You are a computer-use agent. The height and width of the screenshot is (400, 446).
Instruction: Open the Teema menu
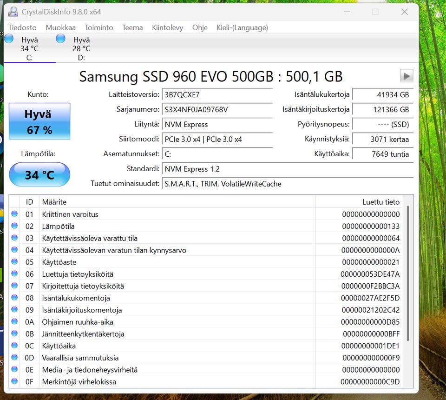click(x=132, y=27)
